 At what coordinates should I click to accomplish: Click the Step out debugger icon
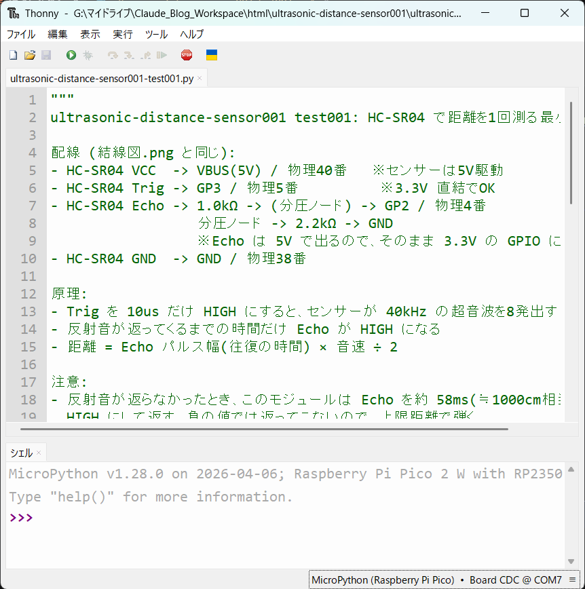click(145, 55)
